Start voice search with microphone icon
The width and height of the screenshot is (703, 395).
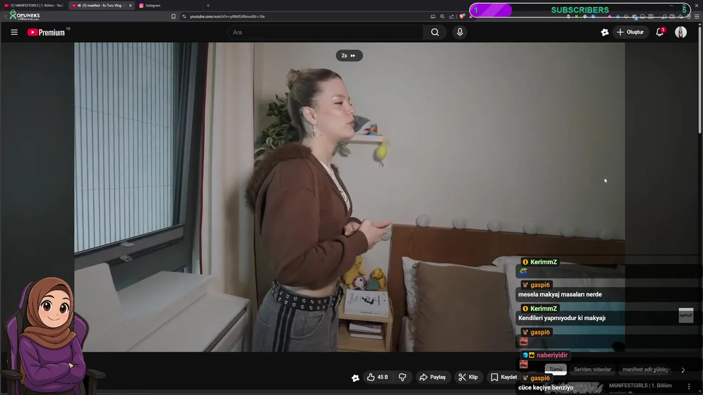point(460,32)
